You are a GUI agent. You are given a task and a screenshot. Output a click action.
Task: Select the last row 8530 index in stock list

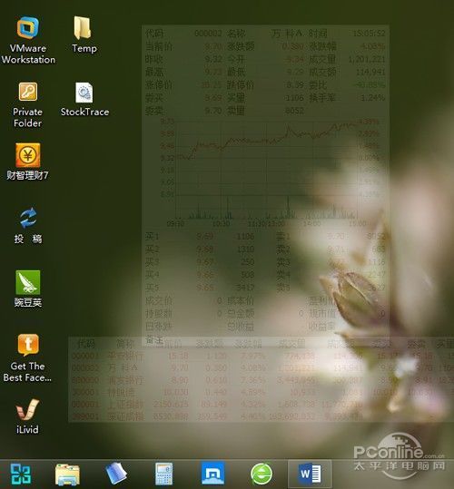pos(261,416)
